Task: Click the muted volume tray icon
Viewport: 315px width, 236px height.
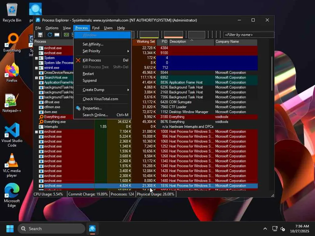Action: [x=283, y=229]
